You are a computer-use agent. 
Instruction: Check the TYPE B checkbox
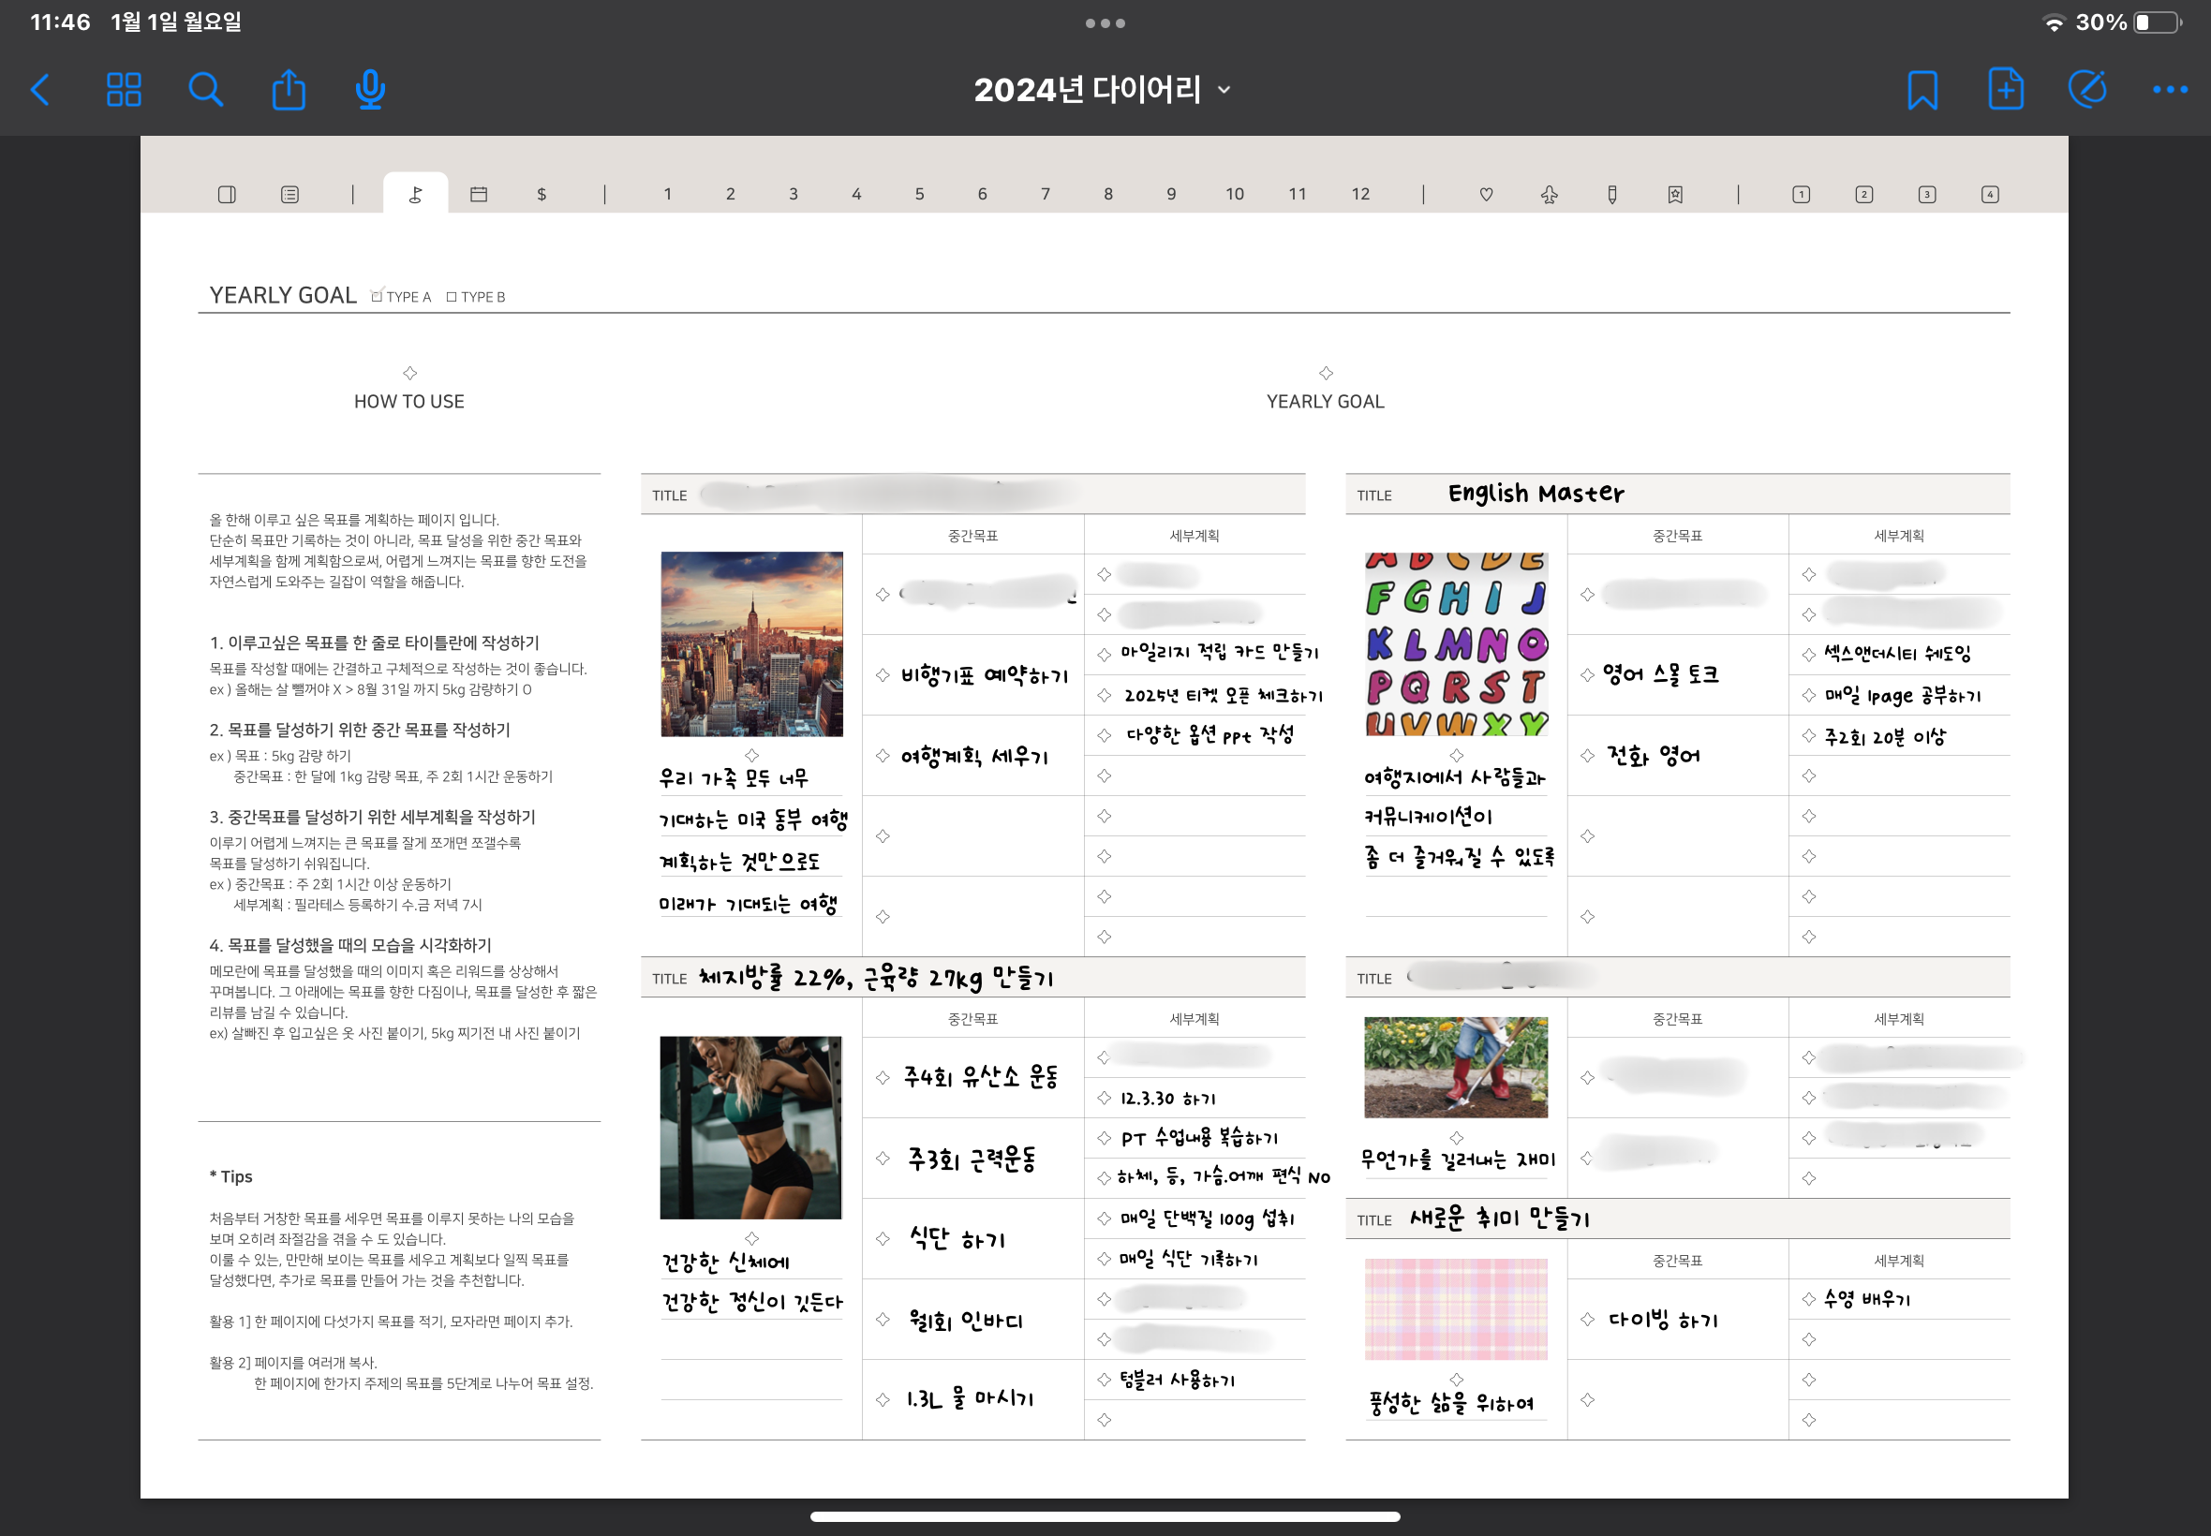click(452, 296)
